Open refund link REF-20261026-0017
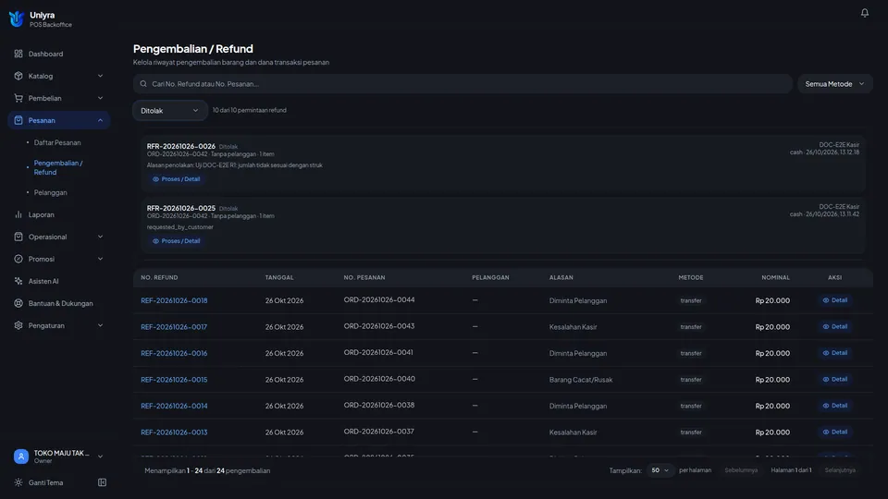This screenshot has width=888, height=499. [174, 326]
